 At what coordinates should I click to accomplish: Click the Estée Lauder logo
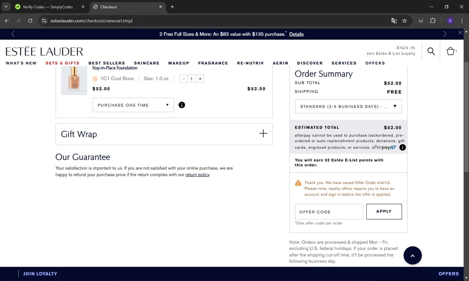coord(44,51)
